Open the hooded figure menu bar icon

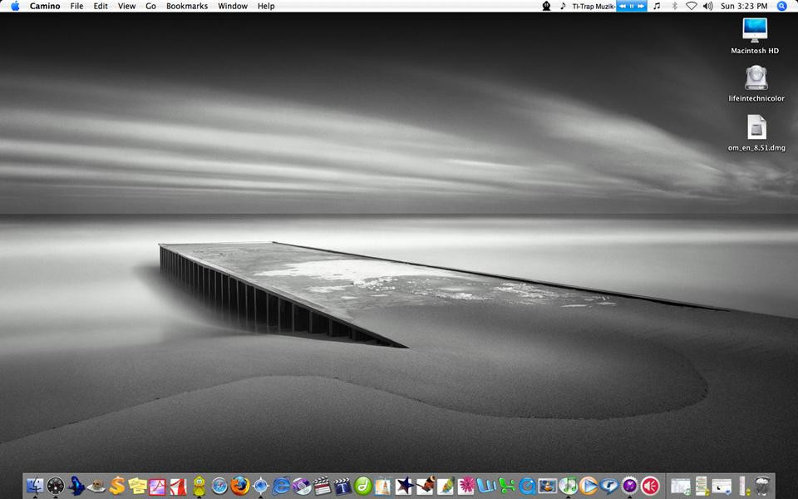tap(547, 6)
